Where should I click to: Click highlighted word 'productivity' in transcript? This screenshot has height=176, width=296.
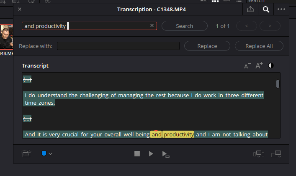coord(179,134)
